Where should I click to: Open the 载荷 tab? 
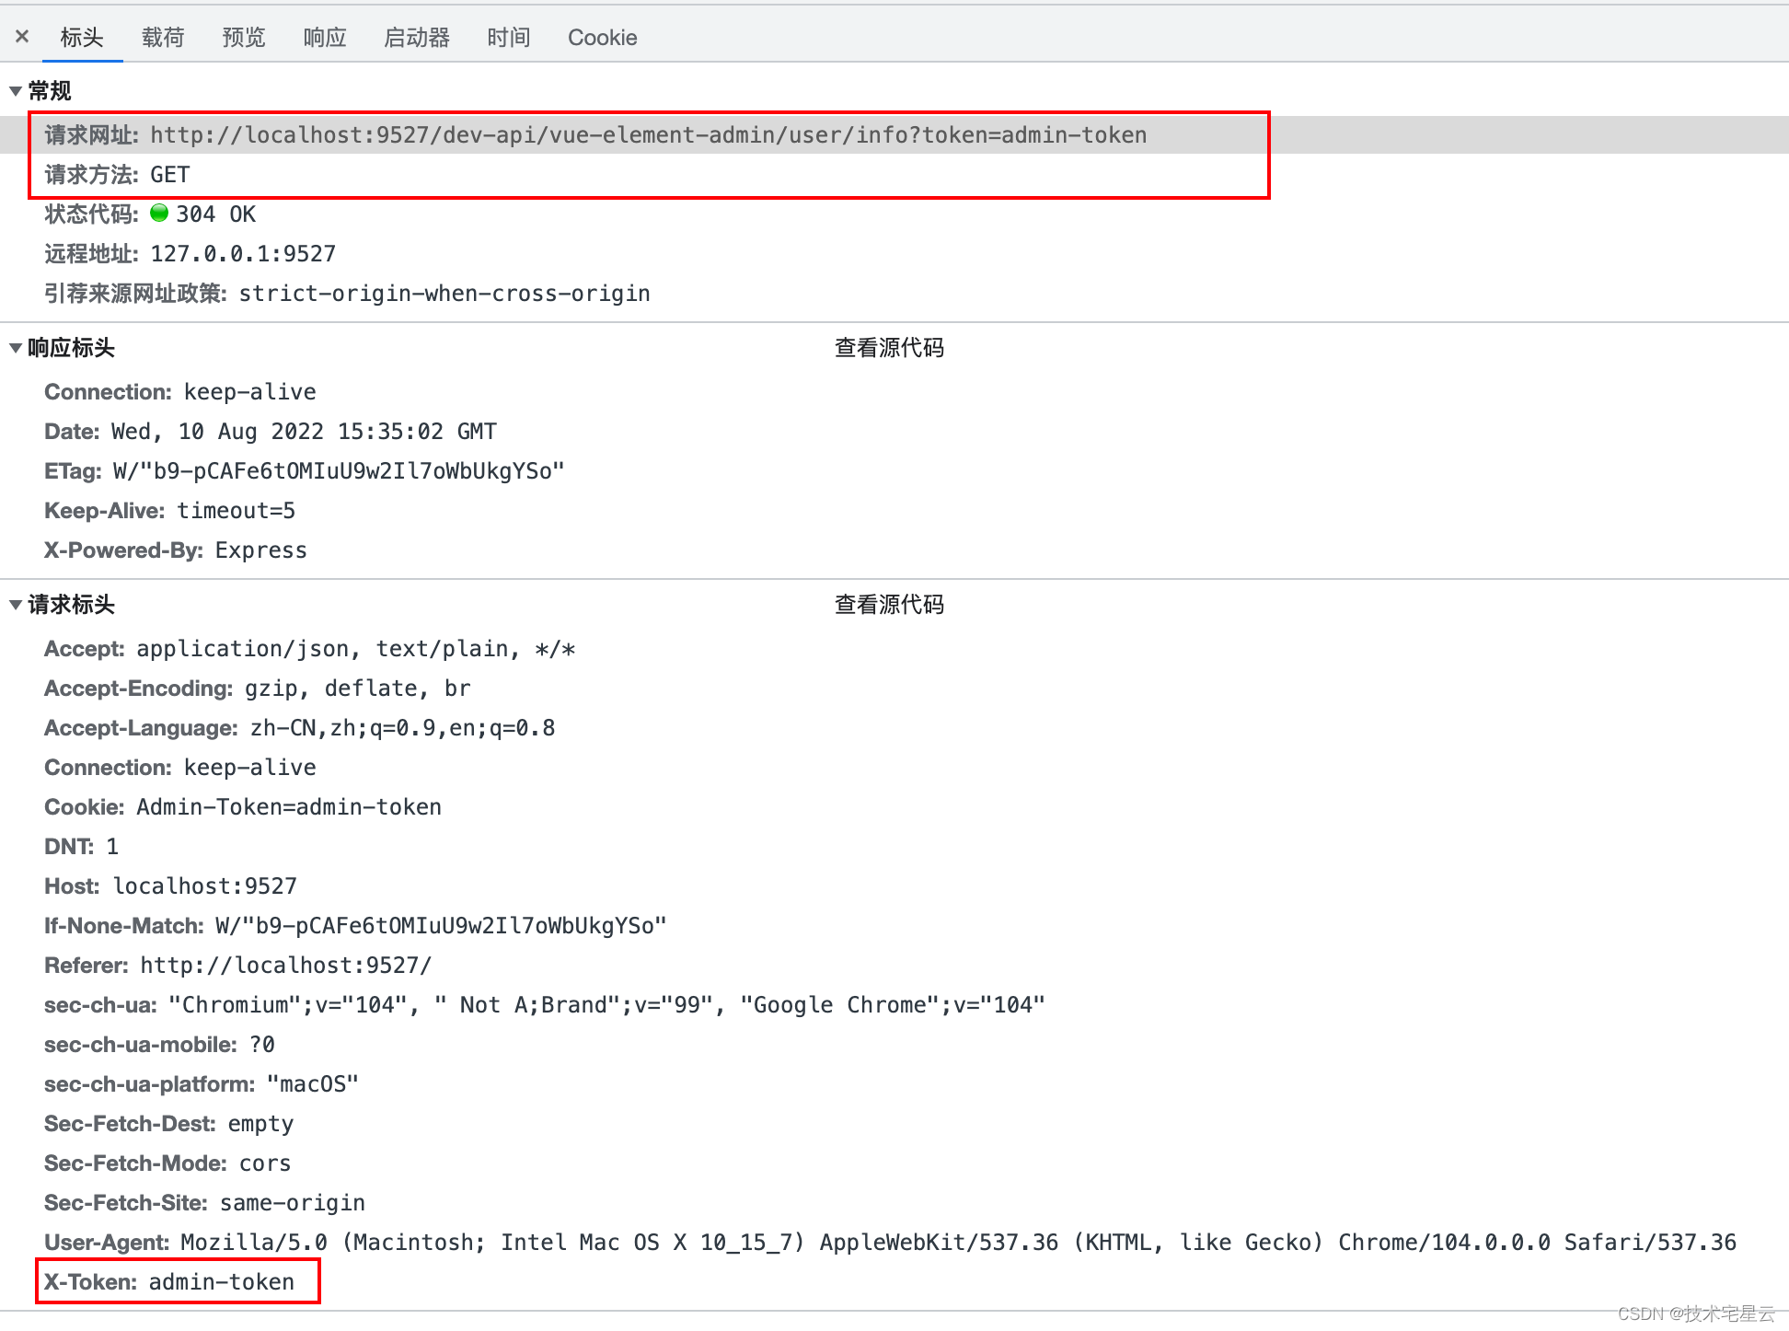[163, 37]
